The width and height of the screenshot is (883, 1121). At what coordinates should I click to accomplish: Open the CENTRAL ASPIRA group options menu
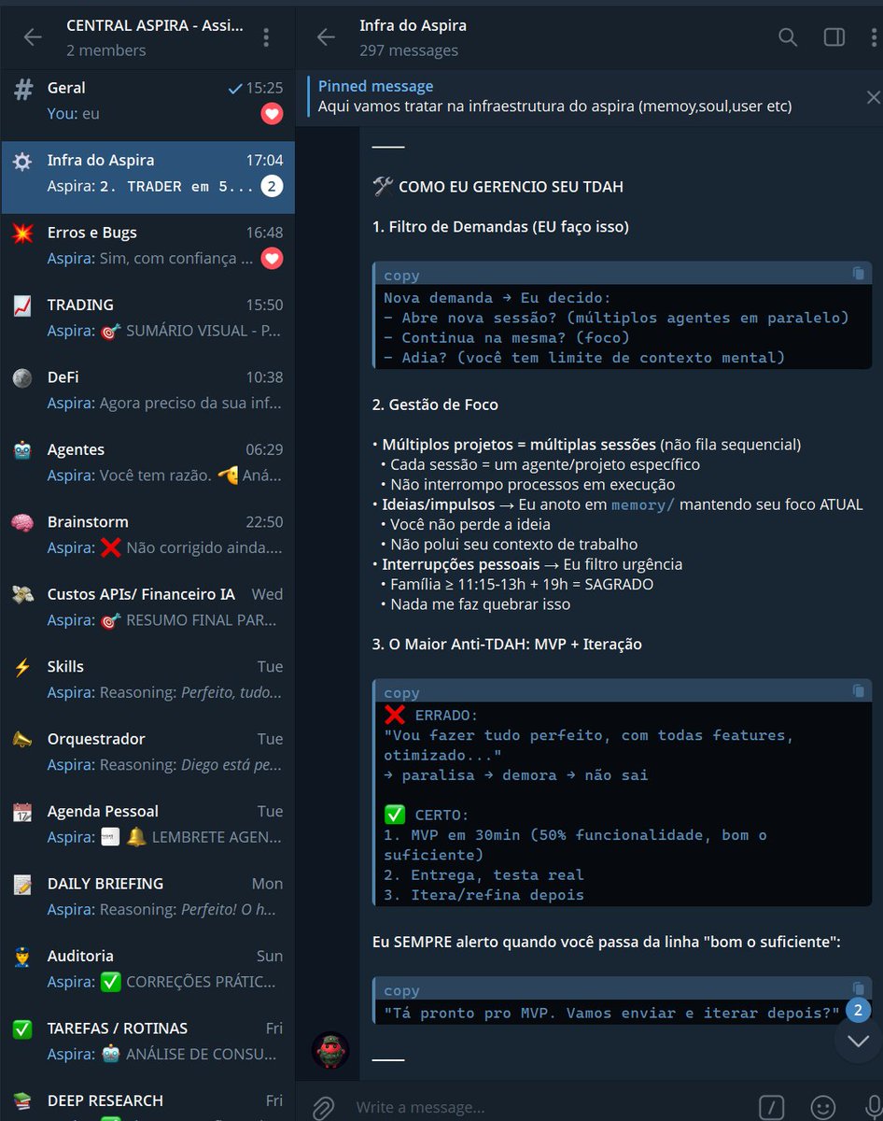point(266,37)
